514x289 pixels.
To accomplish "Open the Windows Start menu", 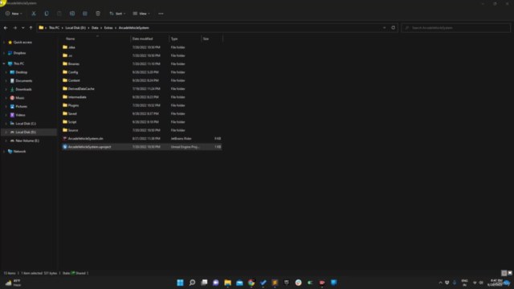I will [x=180, y=283].
